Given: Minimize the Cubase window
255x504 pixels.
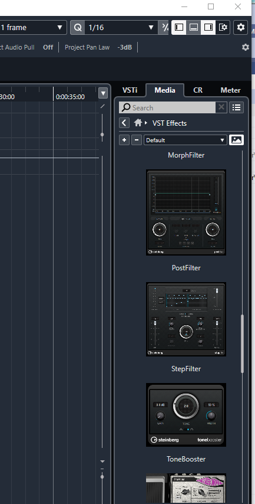Looking at the screenshot, I should pos(184,6).
